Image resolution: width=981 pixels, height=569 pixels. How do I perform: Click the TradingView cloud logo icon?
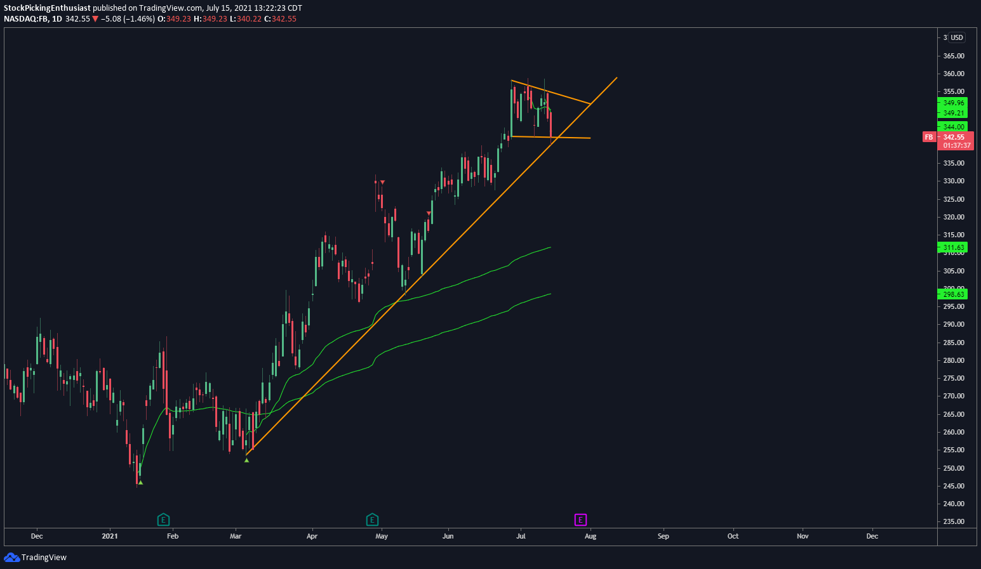11,557
